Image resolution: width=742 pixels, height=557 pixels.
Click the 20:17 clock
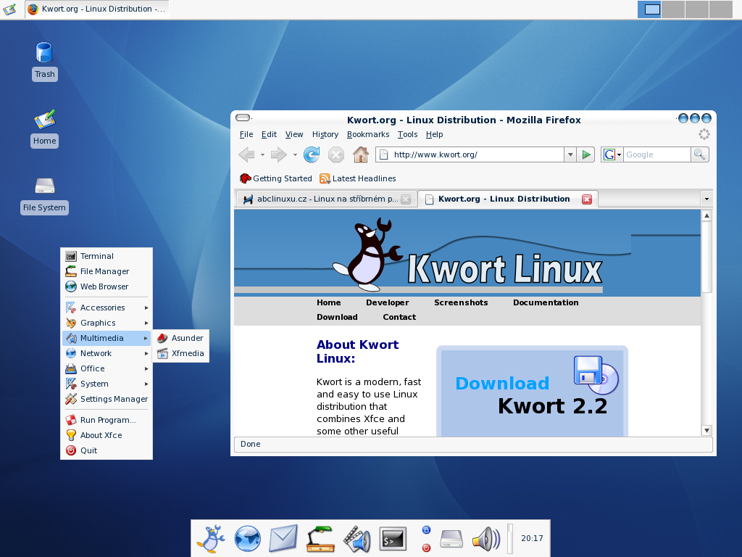[x=532, y=539]
